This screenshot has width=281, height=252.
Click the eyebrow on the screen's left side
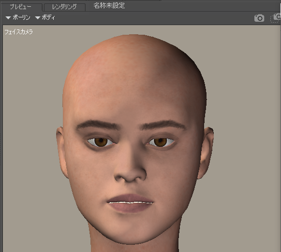coord(98,125)
